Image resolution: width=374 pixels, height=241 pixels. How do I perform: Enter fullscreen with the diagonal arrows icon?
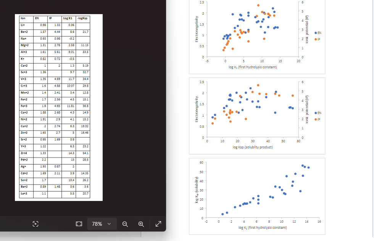(x=158, y=224)
